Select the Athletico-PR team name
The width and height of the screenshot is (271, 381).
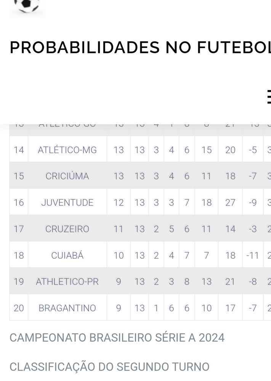(67, 282)
